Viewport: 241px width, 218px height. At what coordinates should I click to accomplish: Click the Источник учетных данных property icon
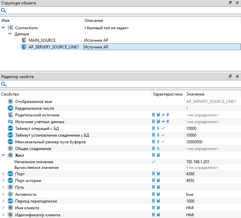click(10, 122)
